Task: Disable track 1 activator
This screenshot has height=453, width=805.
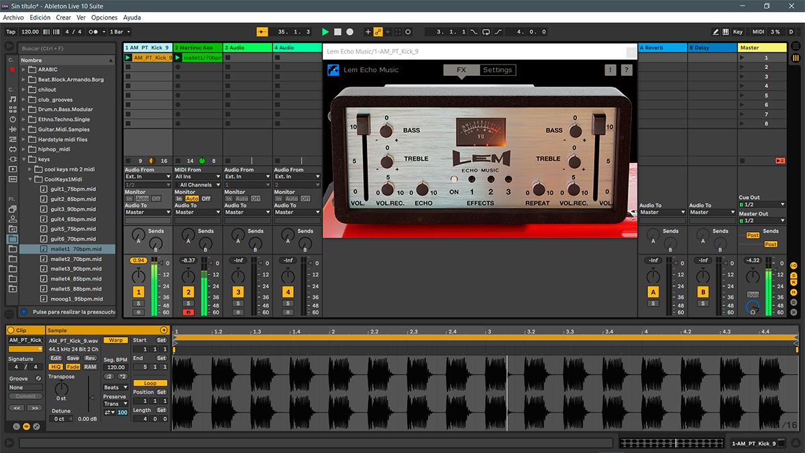Action: pos(138,292)
